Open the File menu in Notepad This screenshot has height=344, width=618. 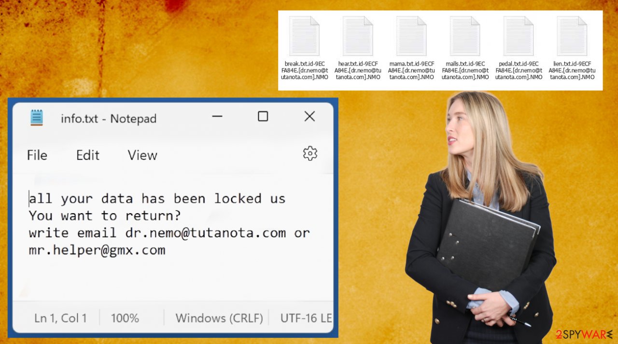(x=37, y=155)
